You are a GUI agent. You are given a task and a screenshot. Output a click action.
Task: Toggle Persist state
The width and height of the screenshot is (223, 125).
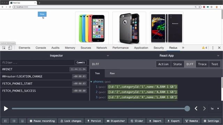pyautogui.click(x=94, y=121)
